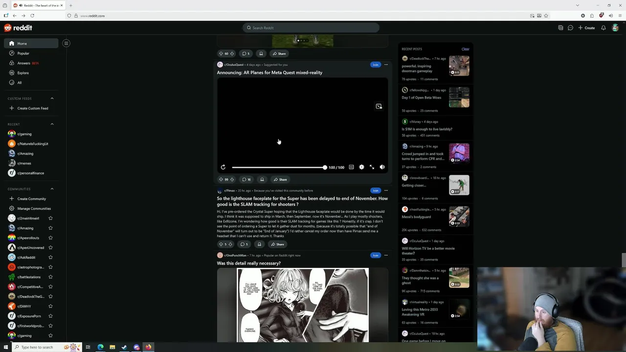This screenshot has height=352, width=626.
Task: Mute the AR Planes video volume
Action: tap(382, 167)
